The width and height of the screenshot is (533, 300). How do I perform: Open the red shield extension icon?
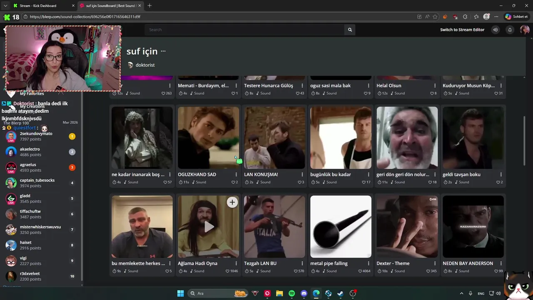455,17
